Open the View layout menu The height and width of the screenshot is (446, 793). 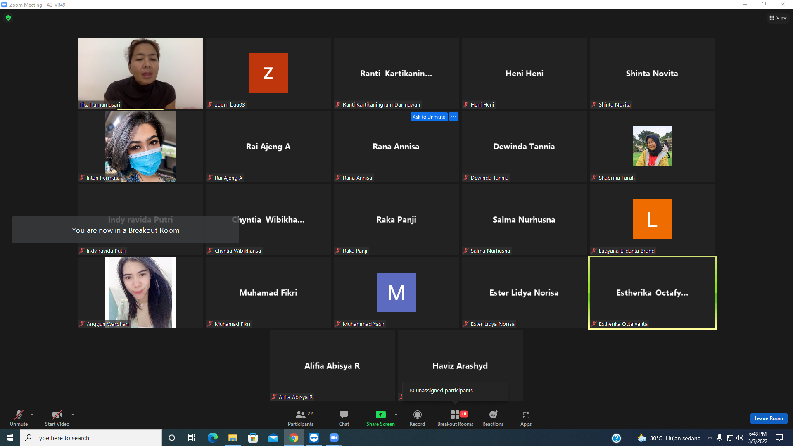point(778,18)
